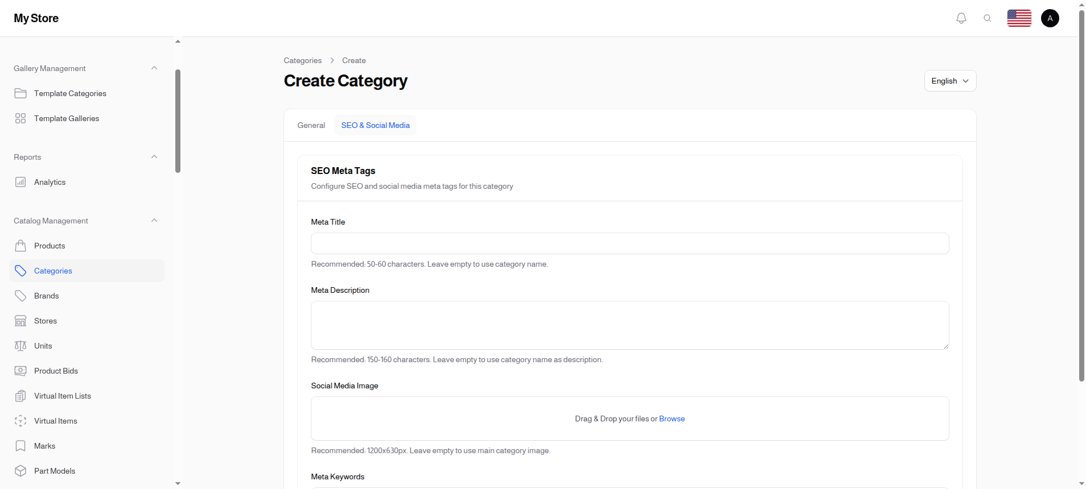1086x489 pixels.
Task: Click the search magnifier icon
Action: (988, 18)
